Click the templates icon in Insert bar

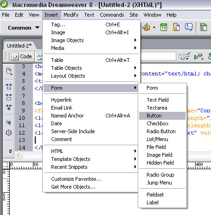[x=146, y=27]
